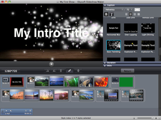Click the rotate right icon in toolbar

pyautogui.click(x=54, y=71)
